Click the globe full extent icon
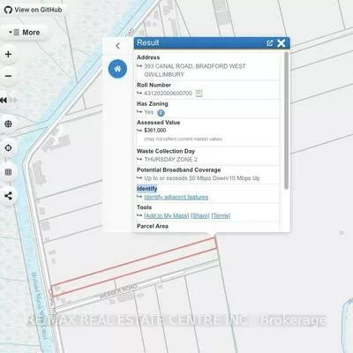Screen dimensions: 353x353 pos(9,124)
